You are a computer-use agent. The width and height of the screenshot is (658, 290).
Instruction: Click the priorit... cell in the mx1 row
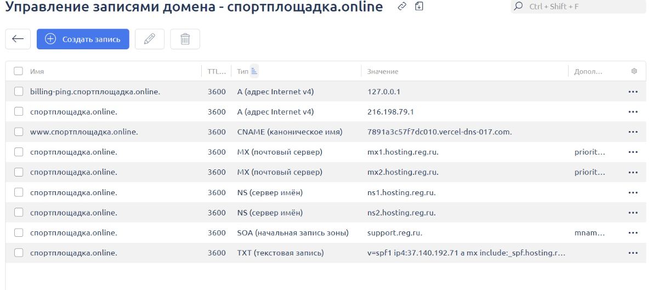pyautogui.click(x=589, y=152)
